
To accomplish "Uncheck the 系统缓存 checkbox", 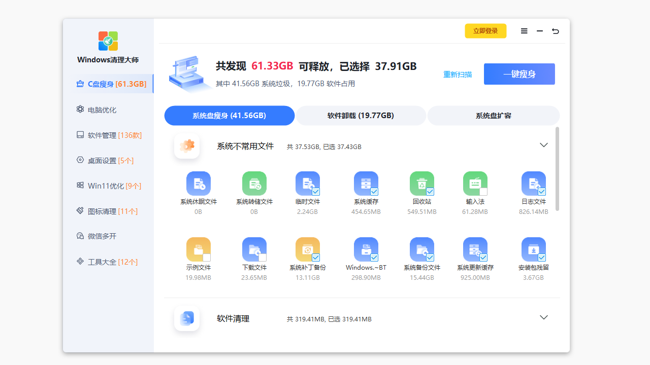I will (374, 191).
